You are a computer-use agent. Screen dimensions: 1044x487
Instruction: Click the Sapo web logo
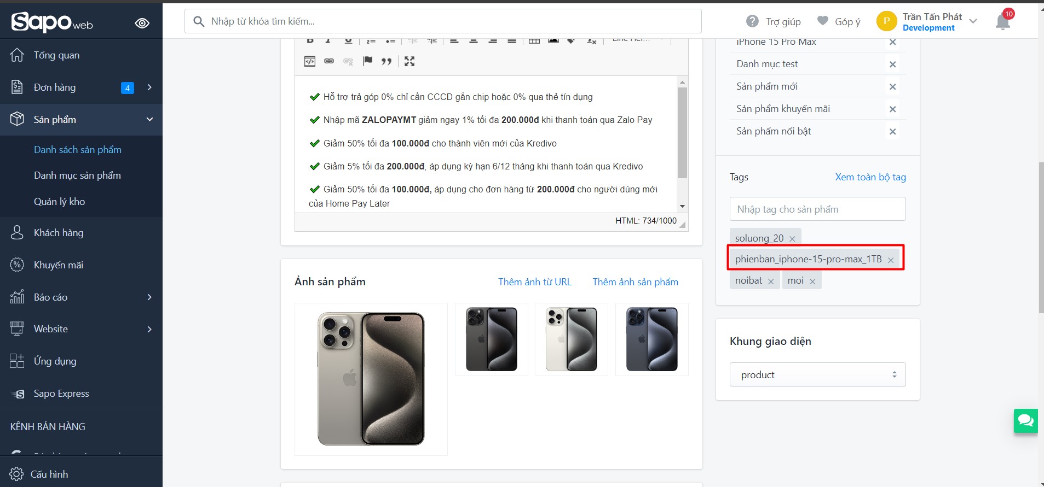pyautogui.click(x=52, y=22)
